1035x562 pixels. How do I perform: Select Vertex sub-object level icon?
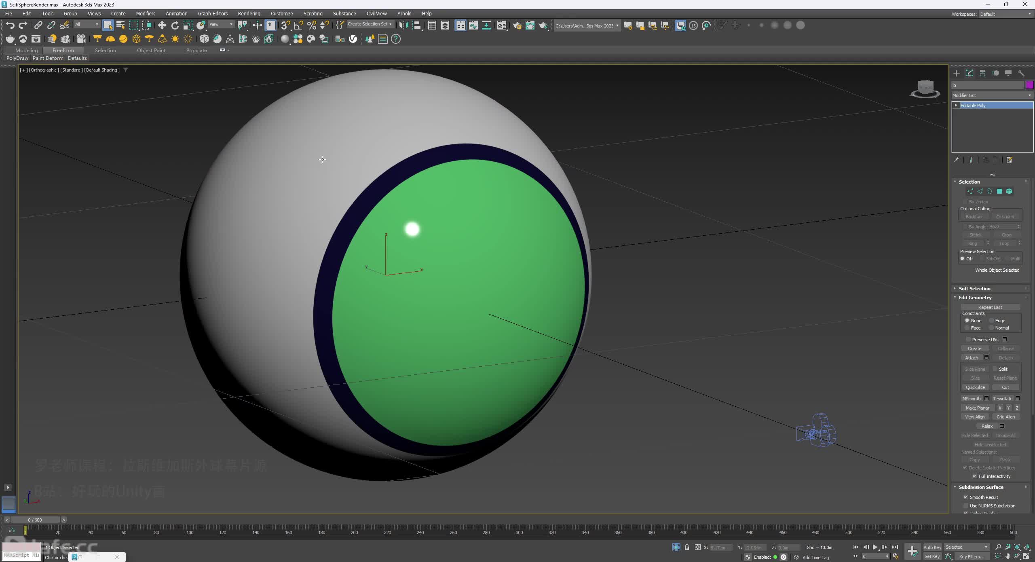tap(970, 192)
